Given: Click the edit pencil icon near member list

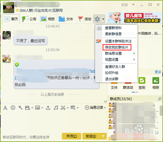Looking at the screenshot, I should point(157,133).
